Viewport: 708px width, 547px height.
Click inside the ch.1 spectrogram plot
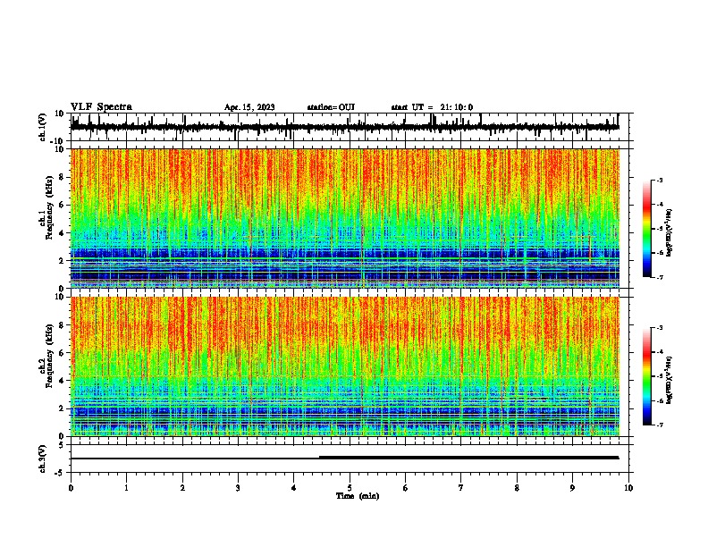tap(345, 218)
